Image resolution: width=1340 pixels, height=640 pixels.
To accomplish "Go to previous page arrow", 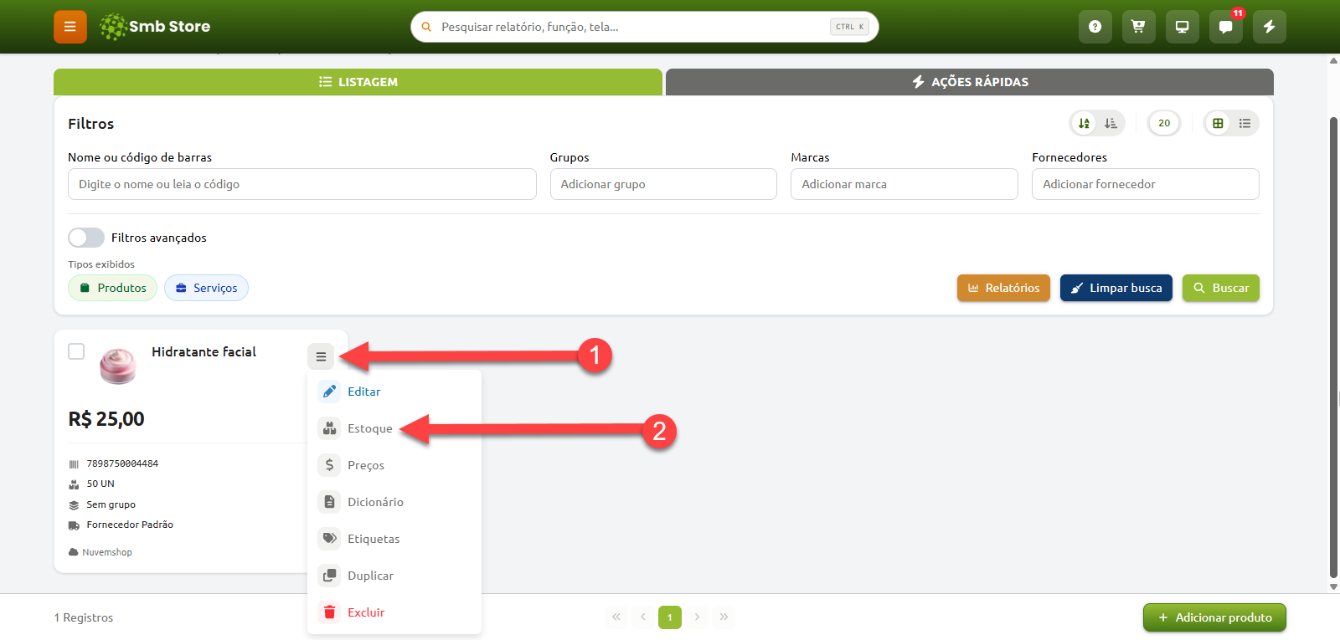I will pyautogui.click(x=643, y=617).
